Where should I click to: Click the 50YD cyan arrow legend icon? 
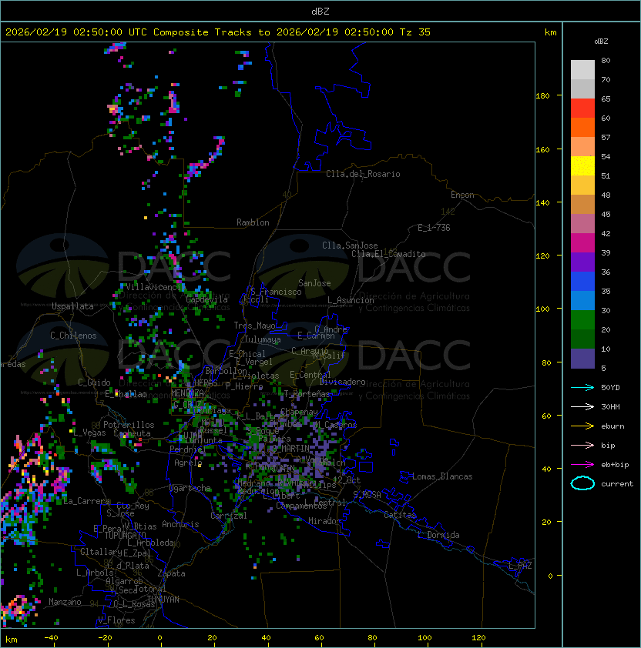pos(582,387)
